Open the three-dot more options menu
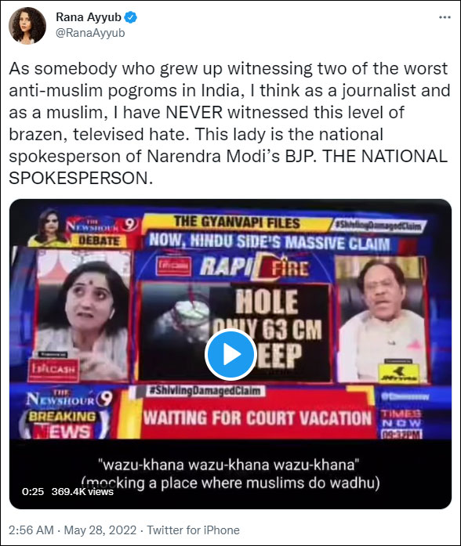The width and height of the screenshot is (461, 546). 445,17
